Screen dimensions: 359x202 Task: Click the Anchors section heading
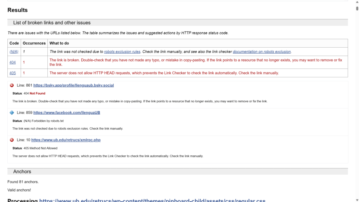point(22,171)
